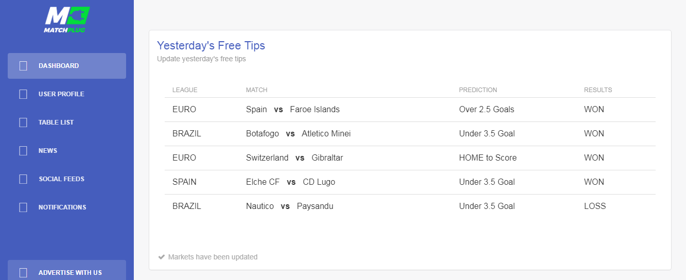Click the MatchPlug logo

click(67, 20)
